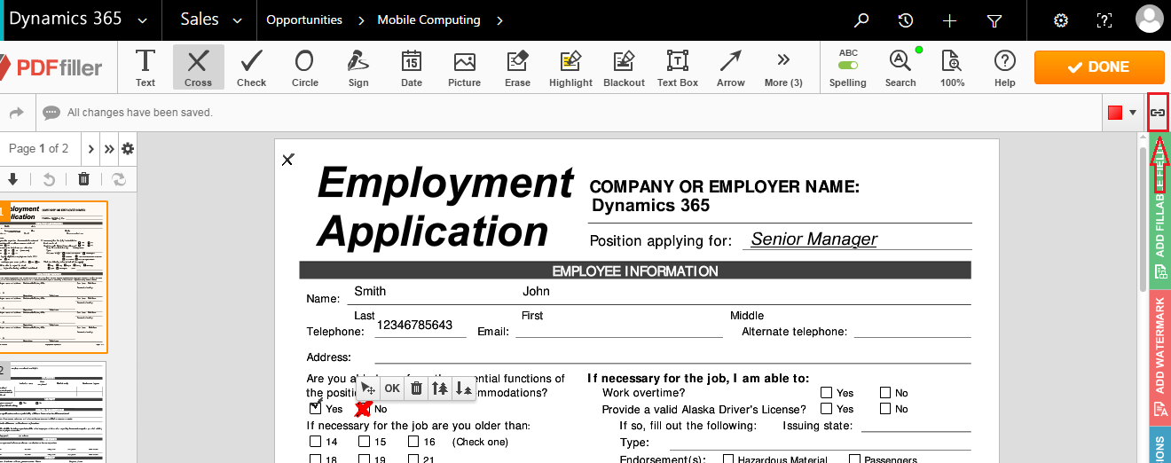Image resolution: width=1171 pixels, height=463 pixels.
Task: Open the Search tool
Action: click(x=900, y=67)
